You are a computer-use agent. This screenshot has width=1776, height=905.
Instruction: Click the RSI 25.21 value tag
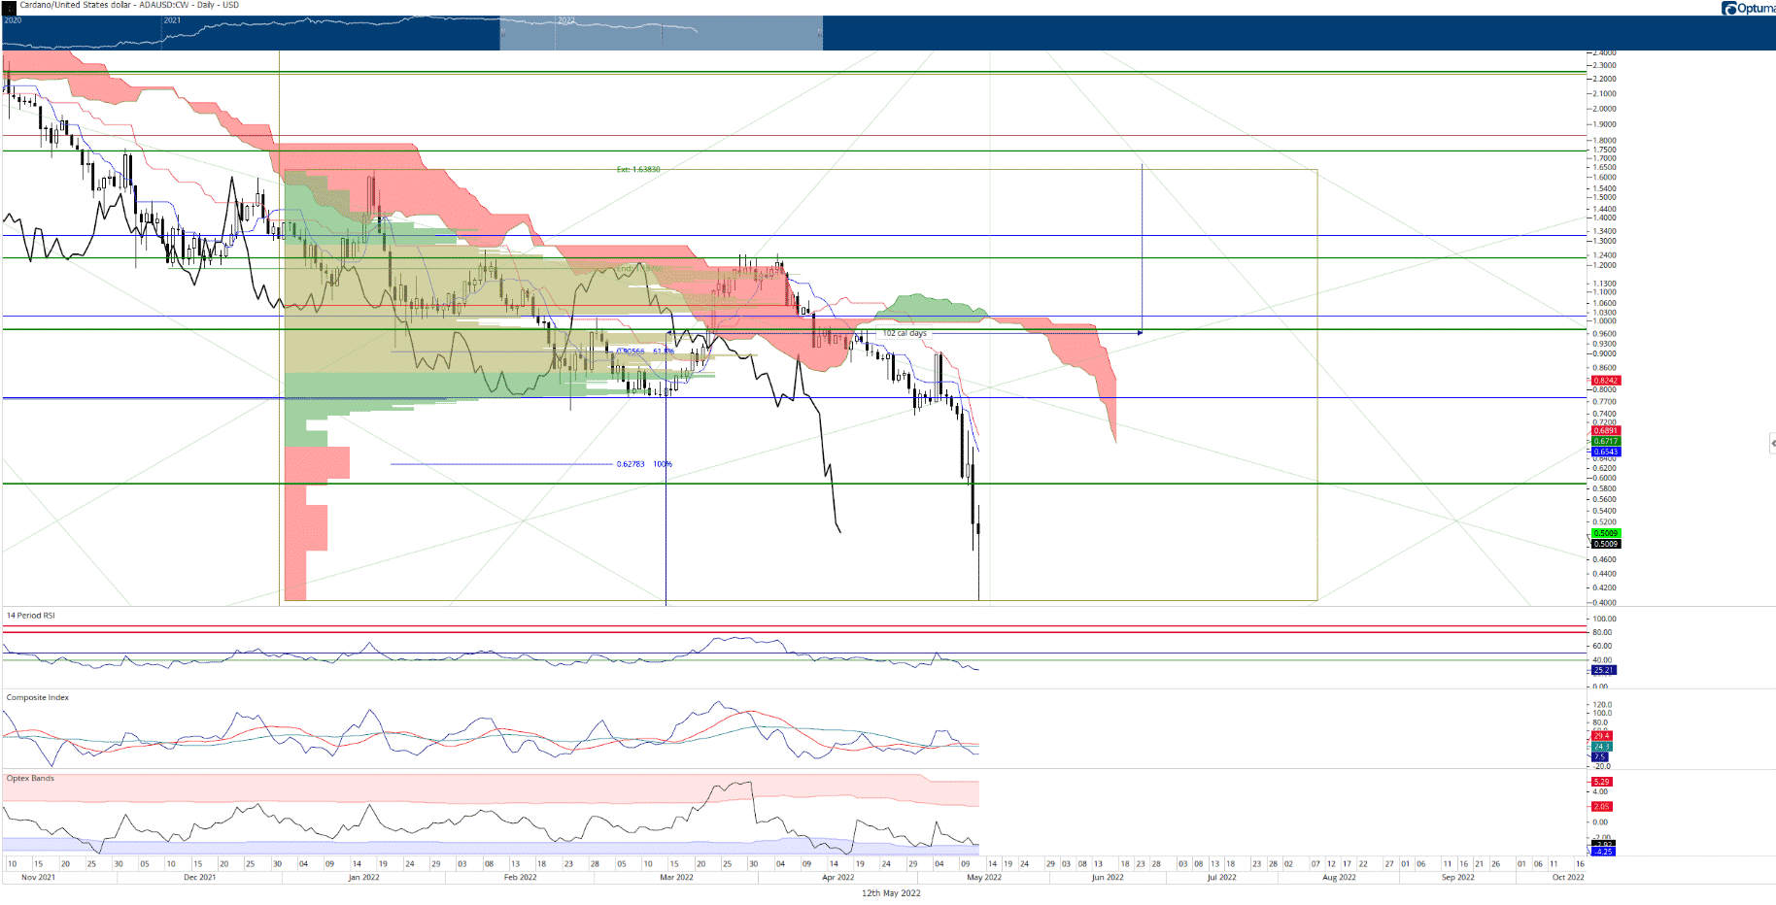pos(1603,670)
